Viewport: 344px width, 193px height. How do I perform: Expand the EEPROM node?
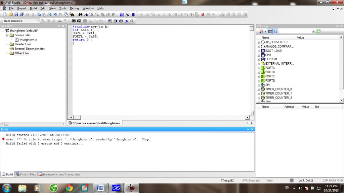point(259,59)
